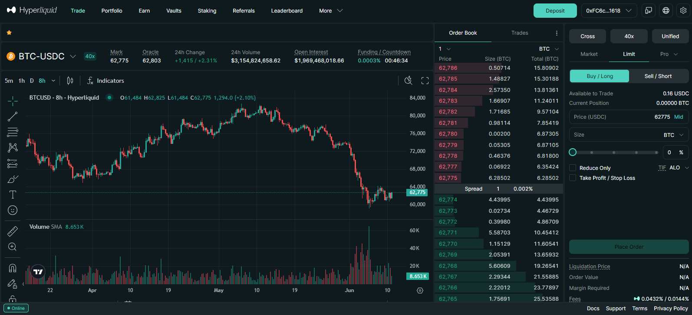692x315 pixels.
Task: Expand the chart interval list chevron
Action: 53,81
